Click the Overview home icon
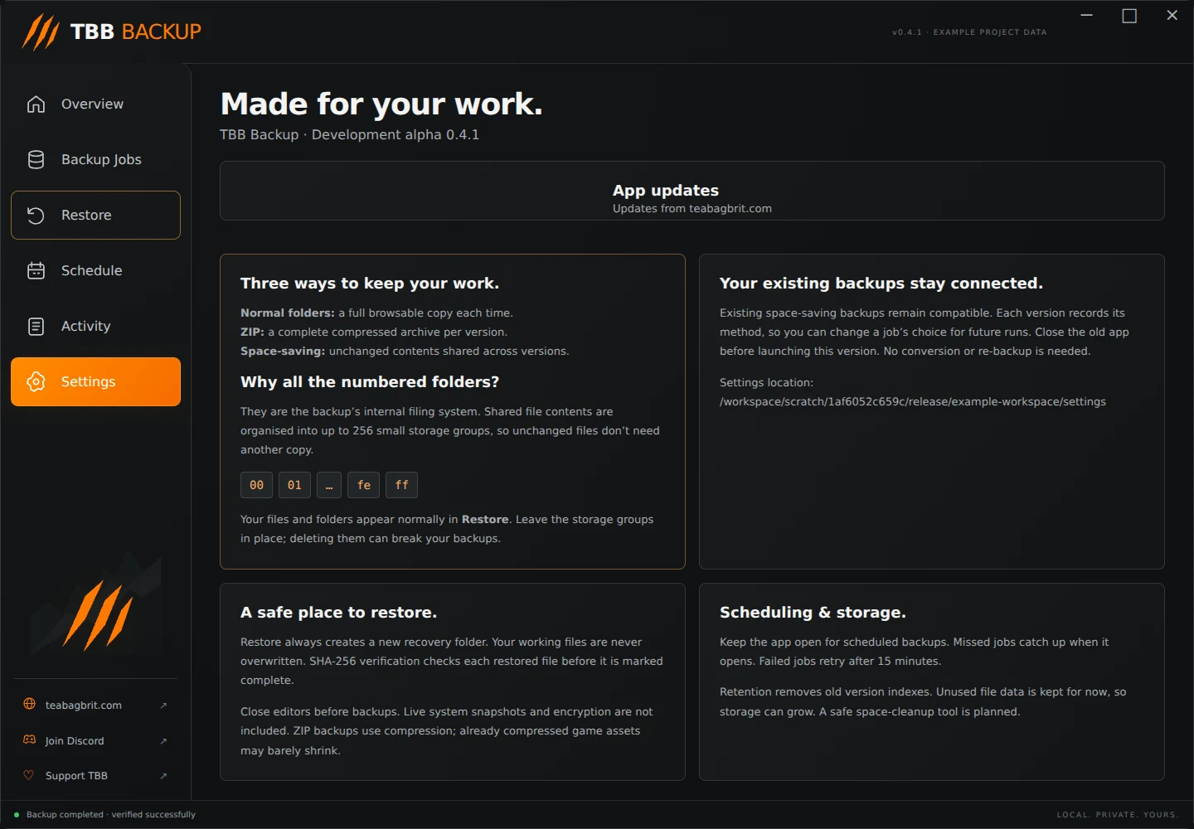The height and width of the screenshot is (829, 1194). tap(36, 104)
